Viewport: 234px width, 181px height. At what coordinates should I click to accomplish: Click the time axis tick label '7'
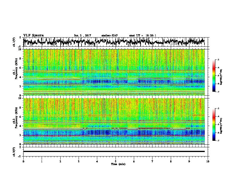click(x=152, y=161)
